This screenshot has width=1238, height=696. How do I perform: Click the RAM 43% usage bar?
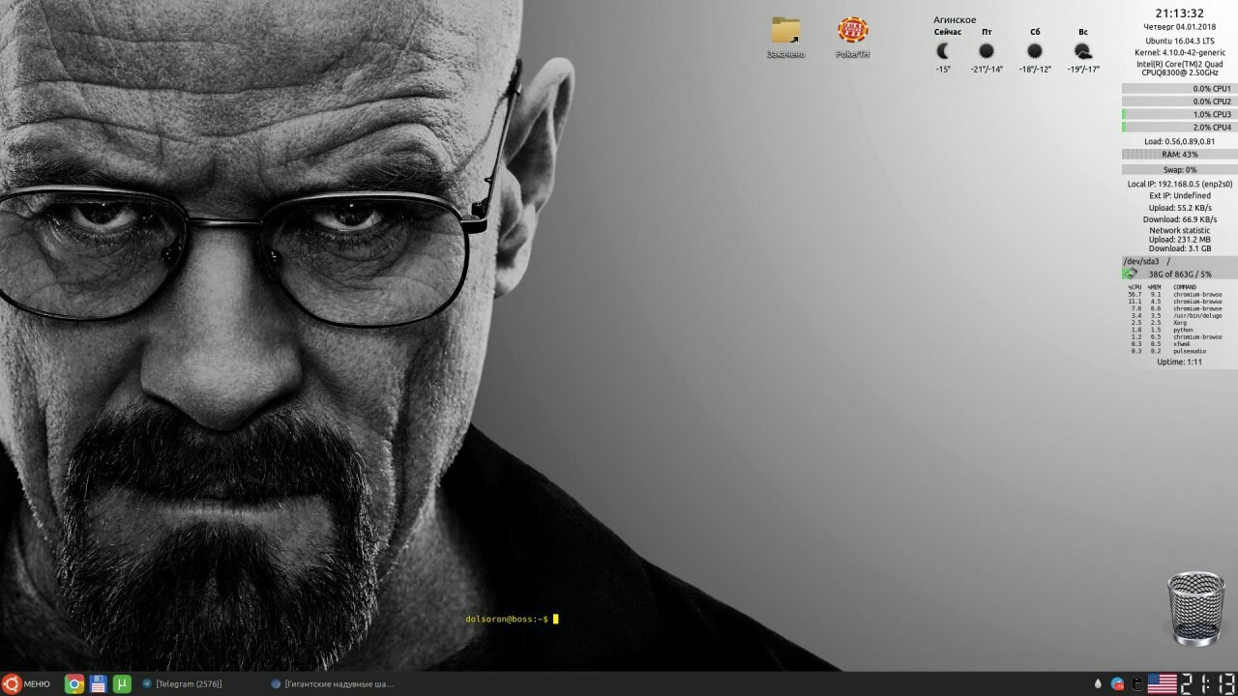click(x=1179, y=154)
